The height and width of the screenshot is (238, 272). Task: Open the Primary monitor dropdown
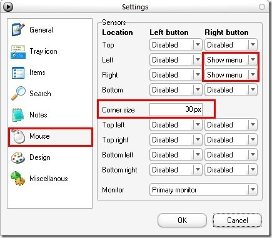(x=203, y=190)
